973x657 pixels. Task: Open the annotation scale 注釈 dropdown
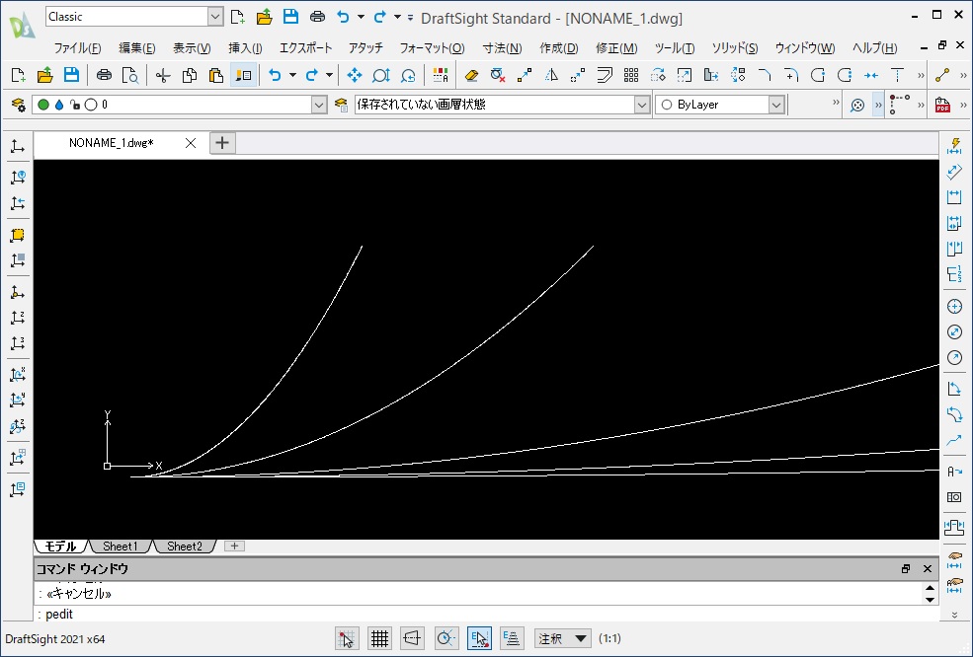[563, 638]
